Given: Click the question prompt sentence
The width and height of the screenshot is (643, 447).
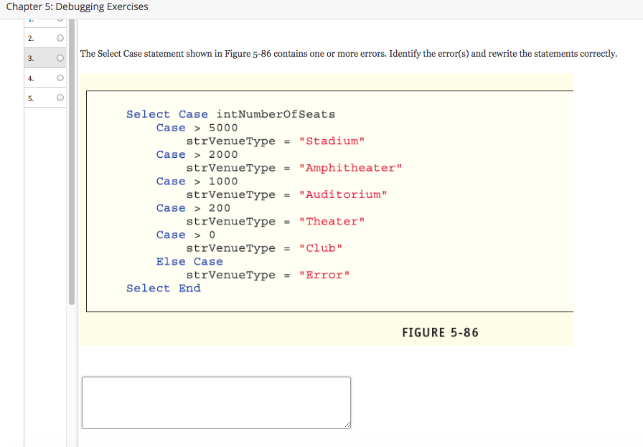Looking at the screenshot, I should (x=348, y=54).
